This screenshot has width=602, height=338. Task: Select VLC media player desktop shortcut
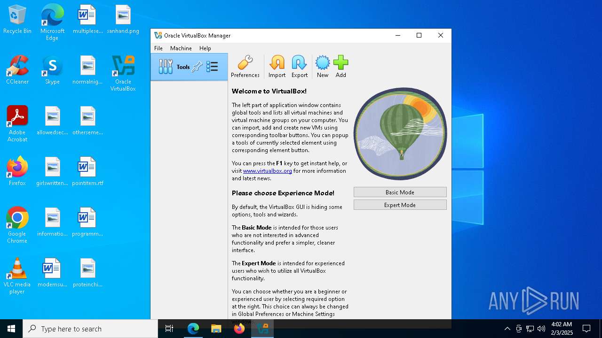[17, 276]
